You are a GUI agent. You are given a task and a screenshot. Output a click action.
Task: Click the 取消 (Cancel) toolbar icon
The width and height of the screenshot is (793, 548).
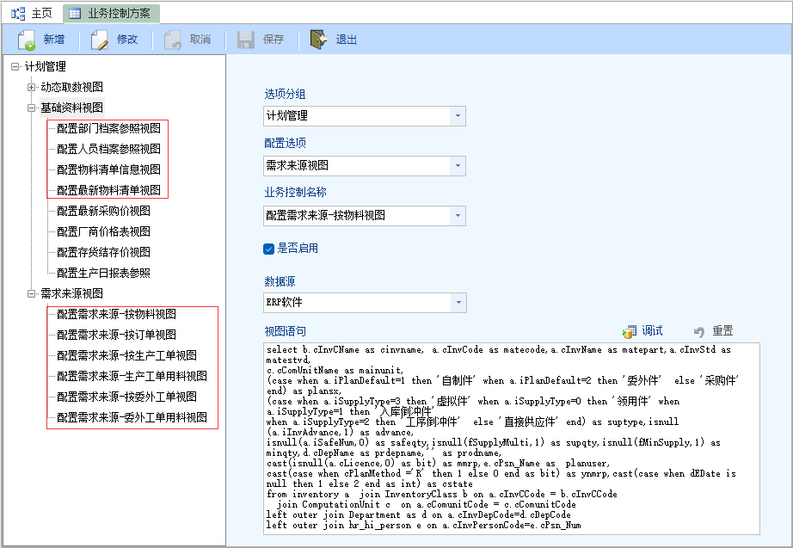click(x=173, y=40)
